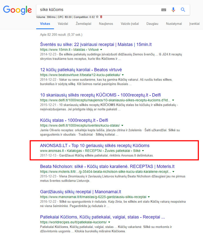This screenshot has height=235, width=203.
Task: Open the Įrankiai tools option
Action: tap(194, 24)
